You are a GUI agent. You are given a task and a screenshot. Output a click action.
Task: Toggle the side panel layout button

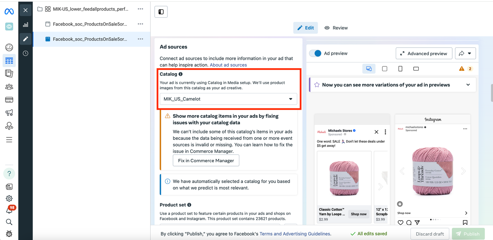coord(161,12)
